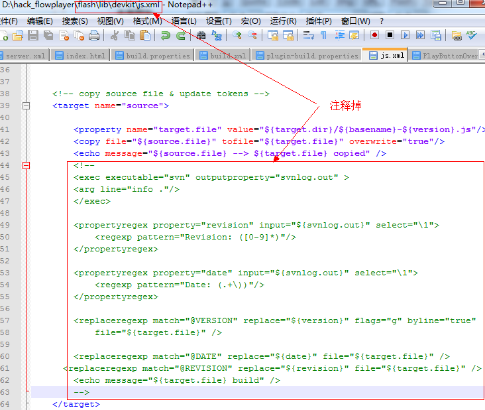Click the Save file floppy icon
This screenshot has height=410, width=485.
click(x=32, y=35)
